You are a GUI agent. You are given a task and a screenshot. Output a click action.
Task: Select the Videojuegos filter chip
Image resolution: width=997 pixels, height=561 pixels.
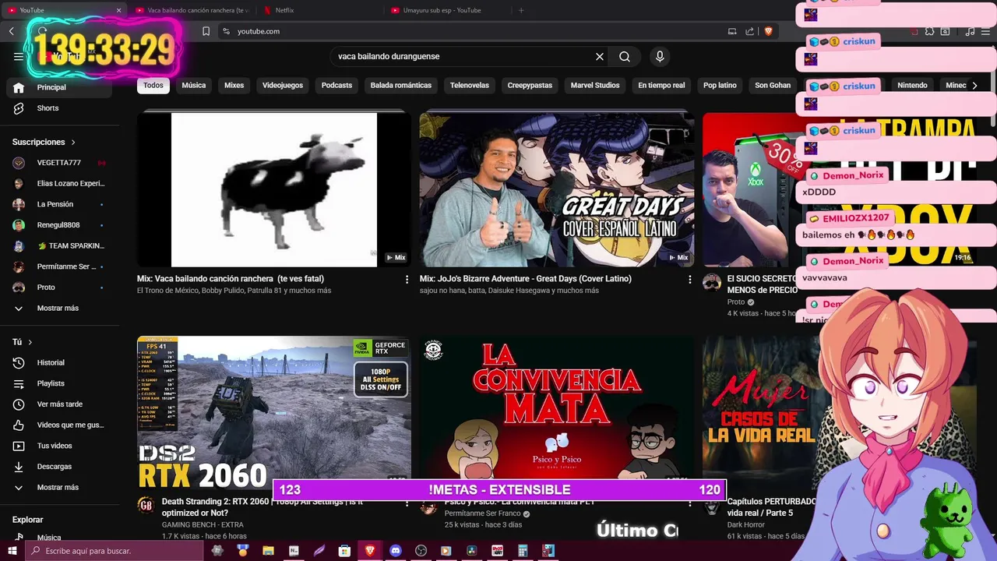[283, 86]
